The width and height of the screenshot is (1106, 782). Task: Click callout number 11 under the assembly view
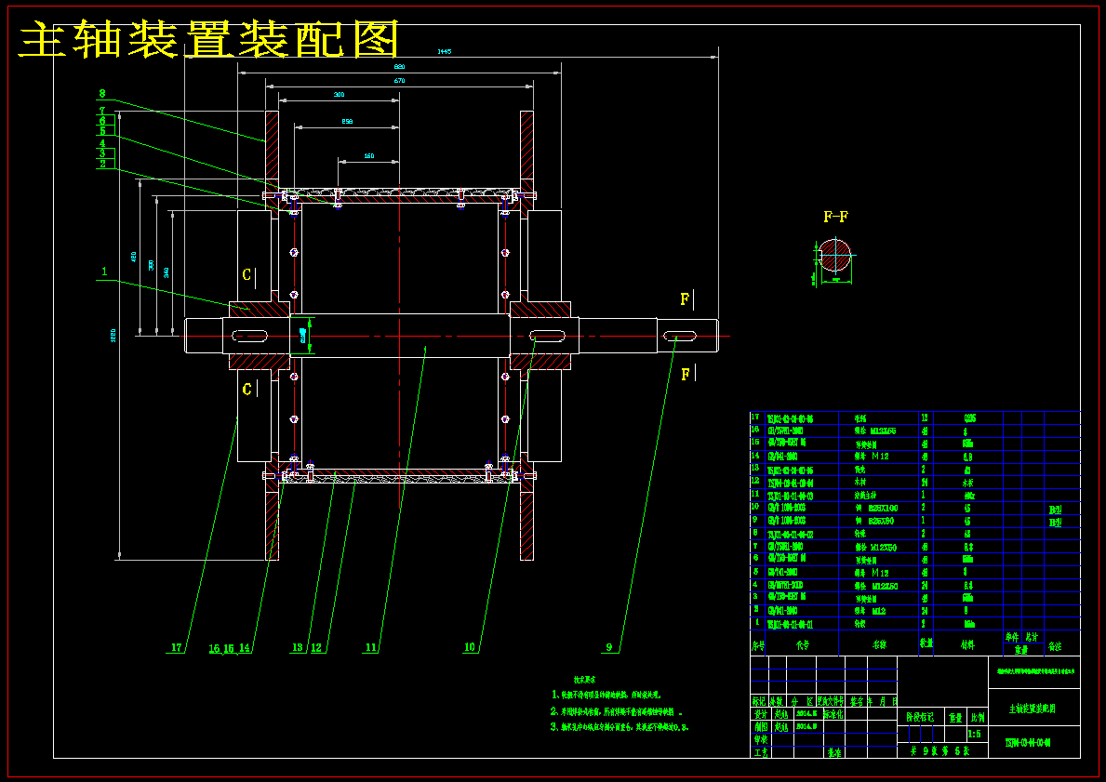pos(370,647)
